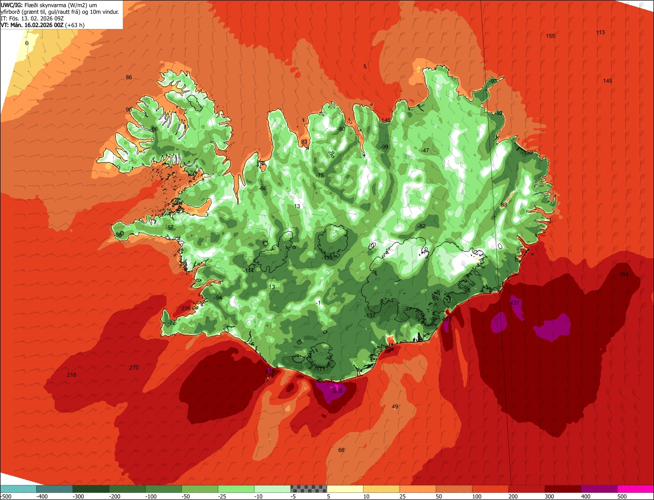Click the purple swatch between 400 and 500
The image size is (654, 500).
point(598,489)
